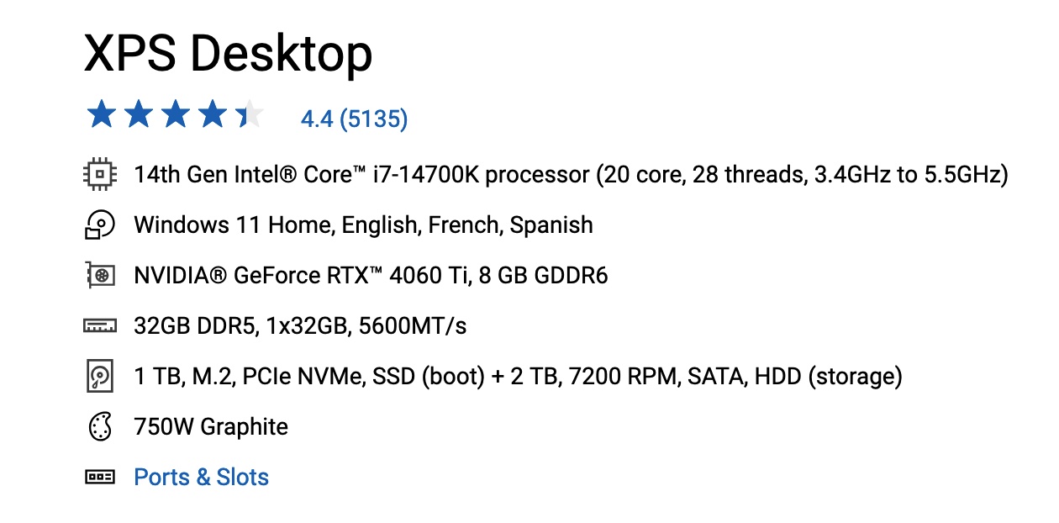Select the NVIDIA GeForce RTX 4060 Ti text
The height and width of the screenshot is (523, 1059).
click(370, 276)
